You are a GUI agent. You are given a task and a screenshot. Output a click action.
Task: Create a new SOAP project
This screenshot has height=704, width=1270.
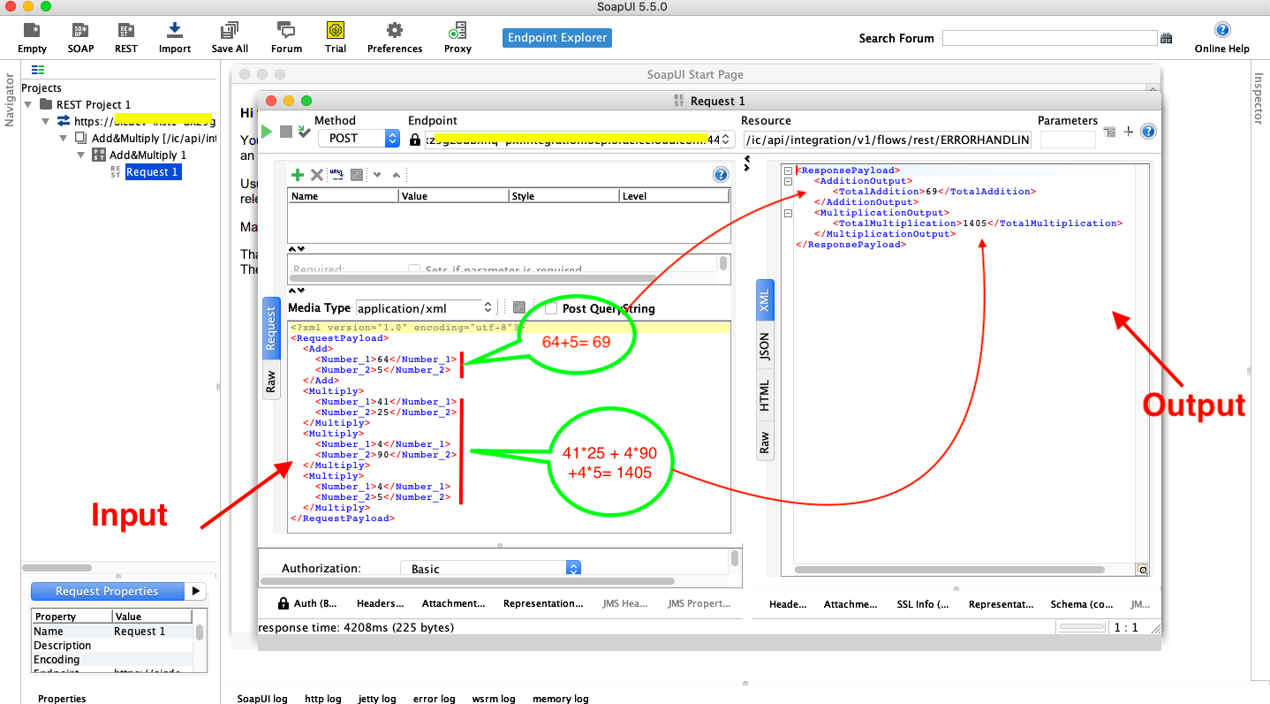click(80, 38)
